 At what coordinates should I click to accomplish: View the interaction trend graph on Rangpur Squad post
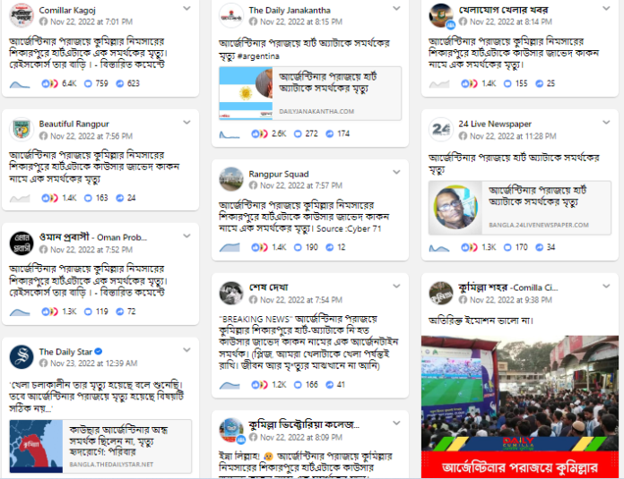pos(230,248)
